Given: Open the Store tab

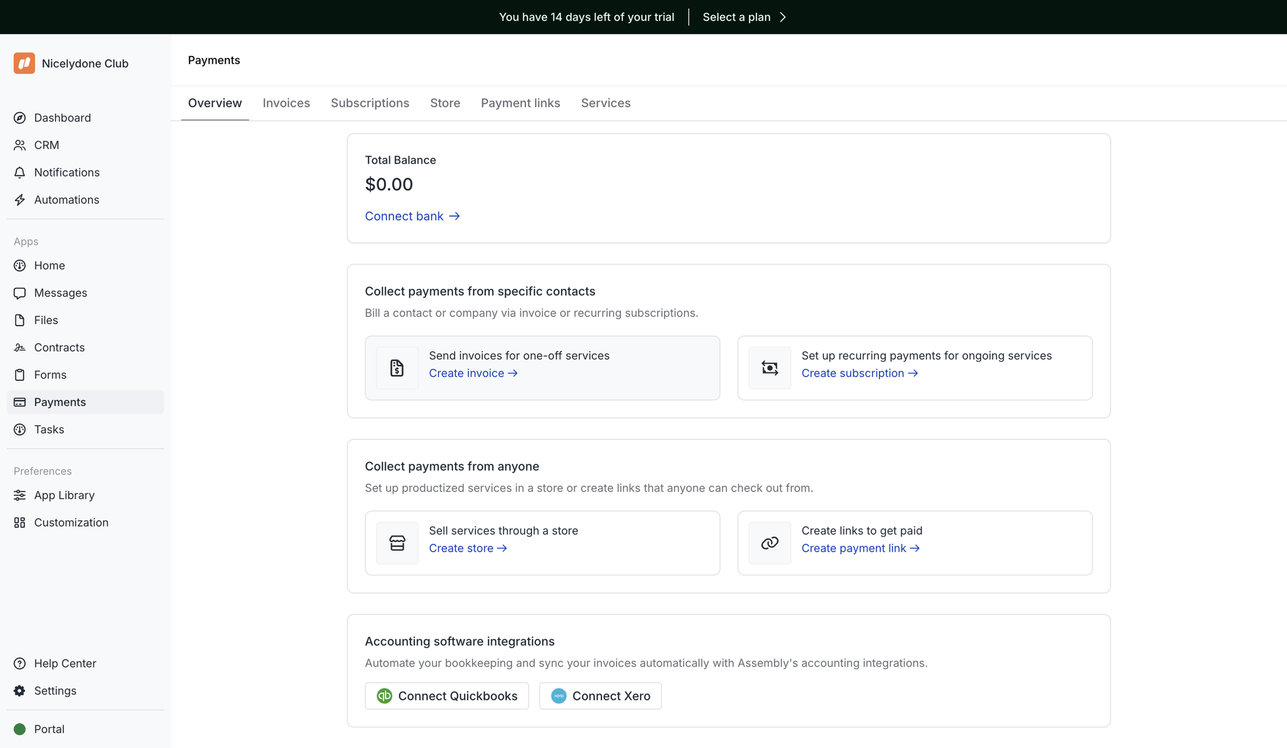Looking at the screenshot, I should point(445,103).
